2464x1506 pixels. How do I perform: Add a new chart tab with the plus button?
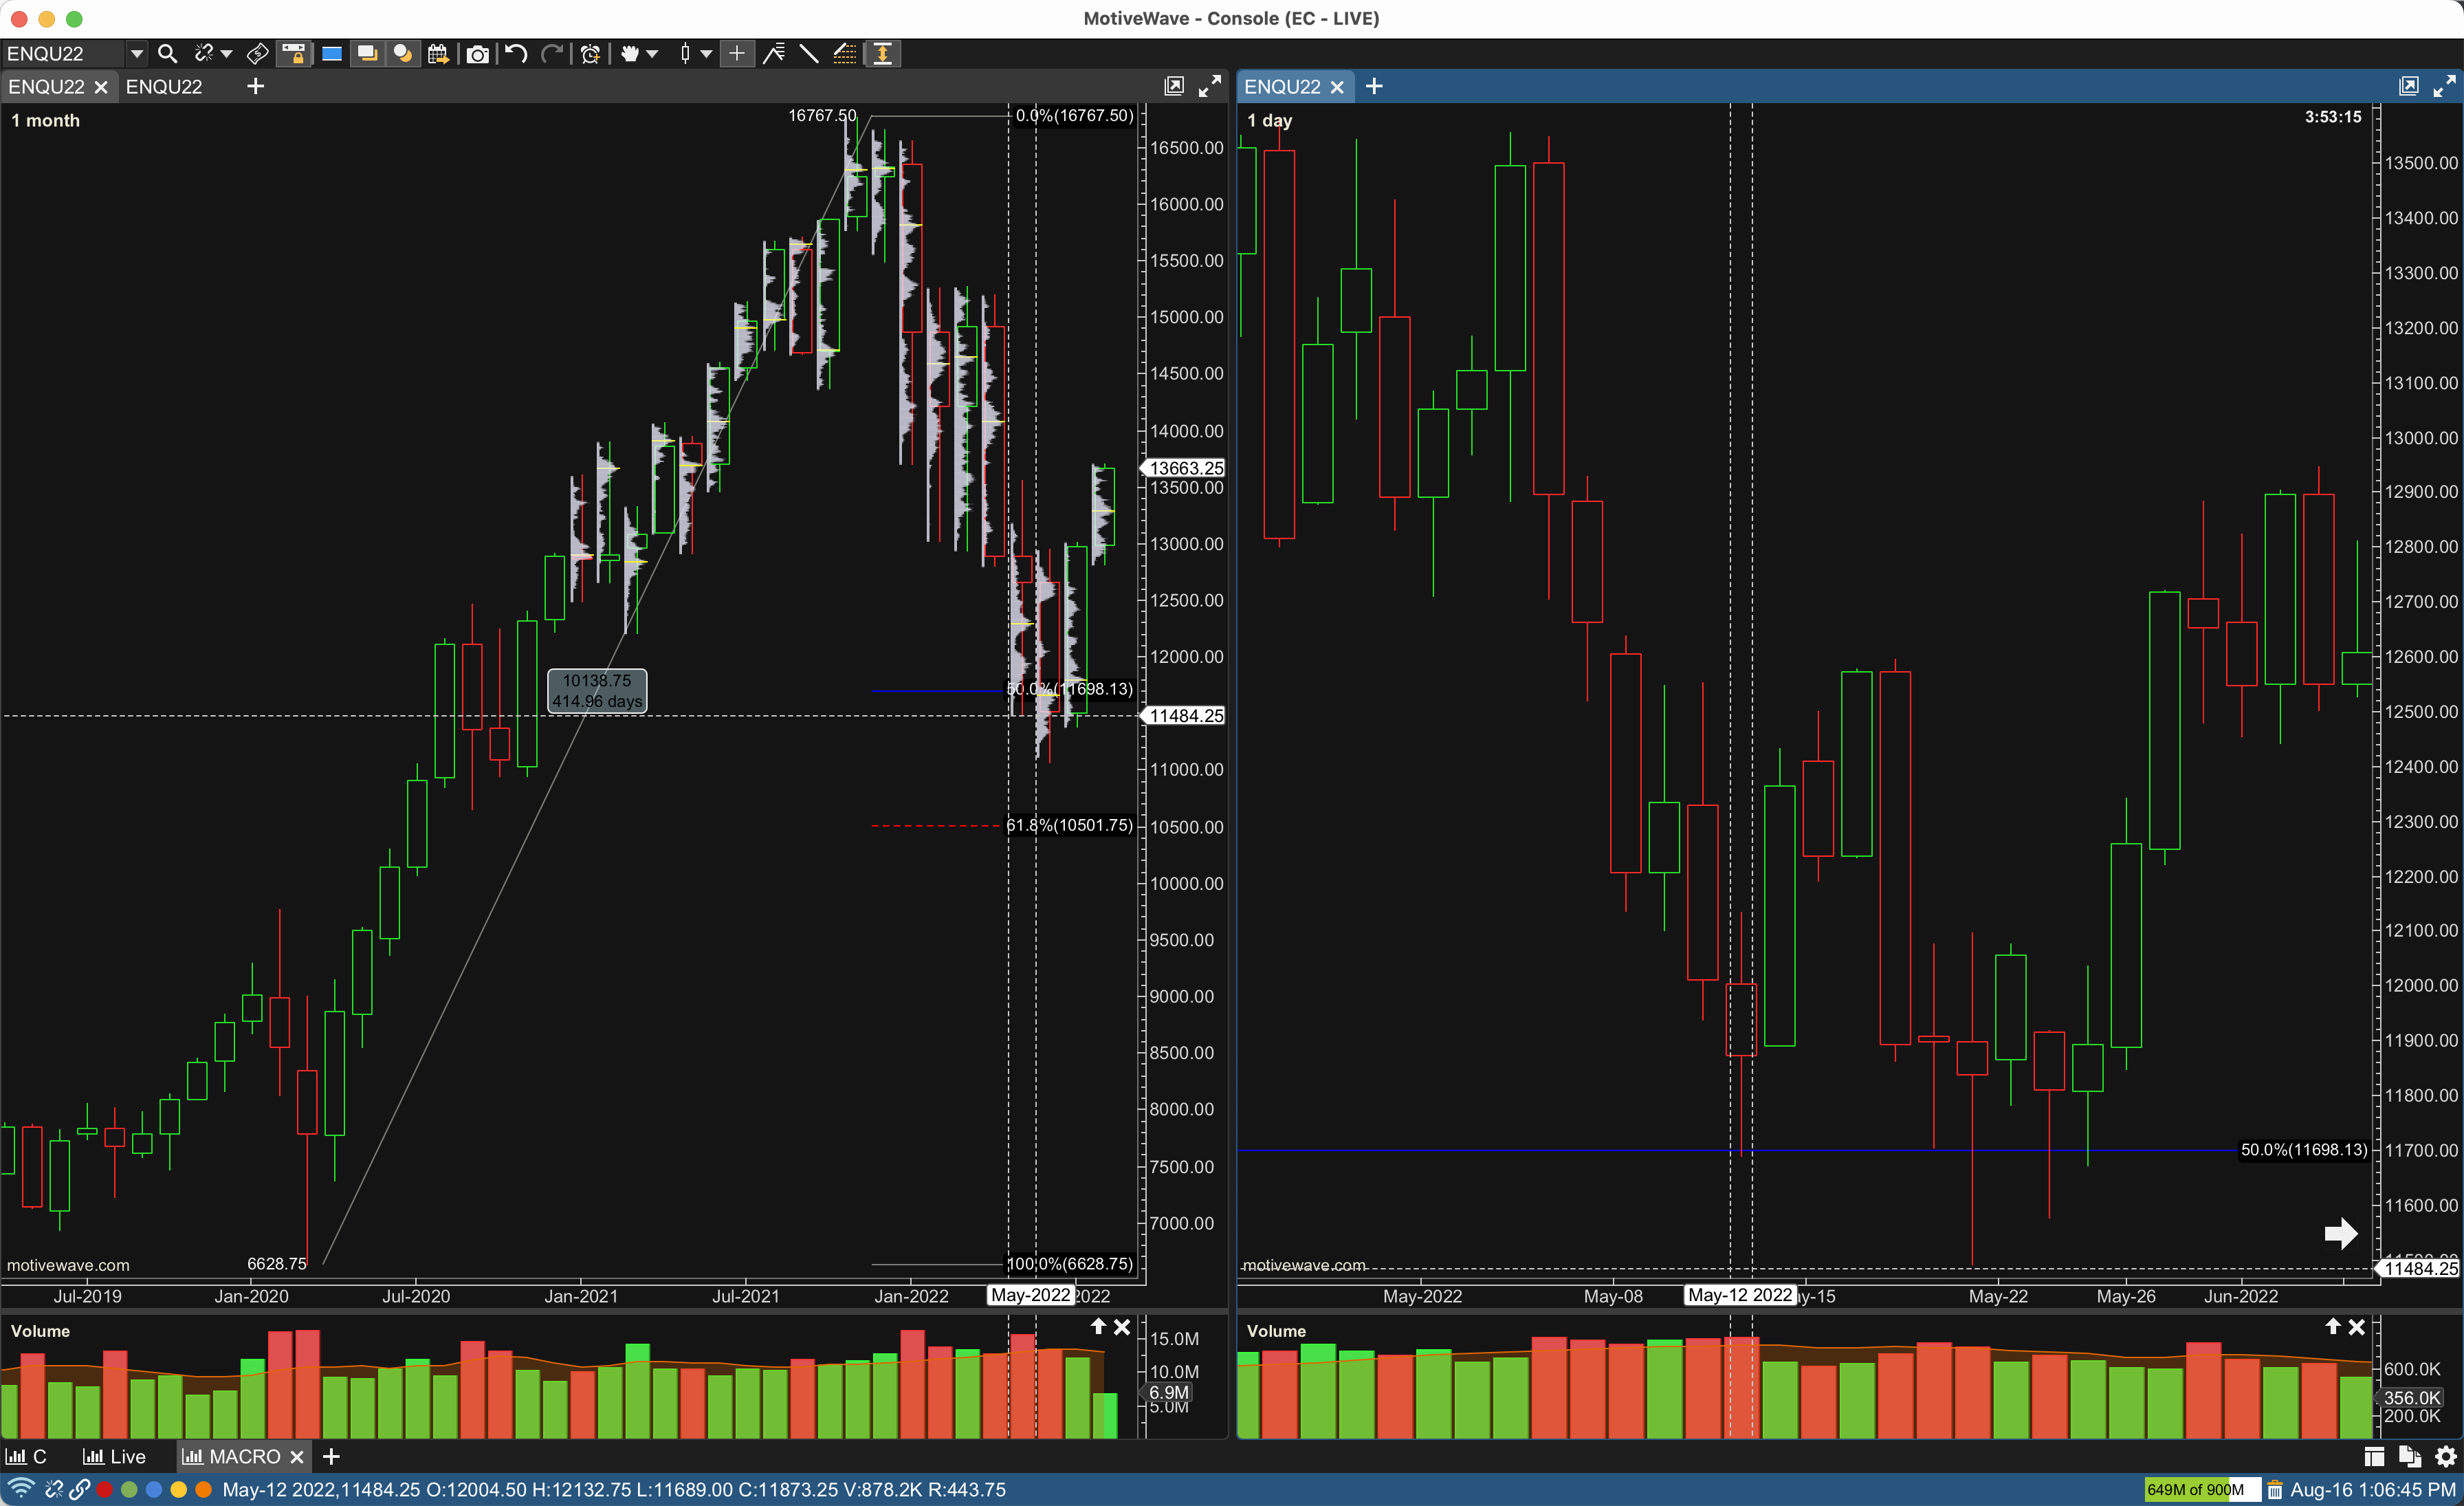pos(255,87)
